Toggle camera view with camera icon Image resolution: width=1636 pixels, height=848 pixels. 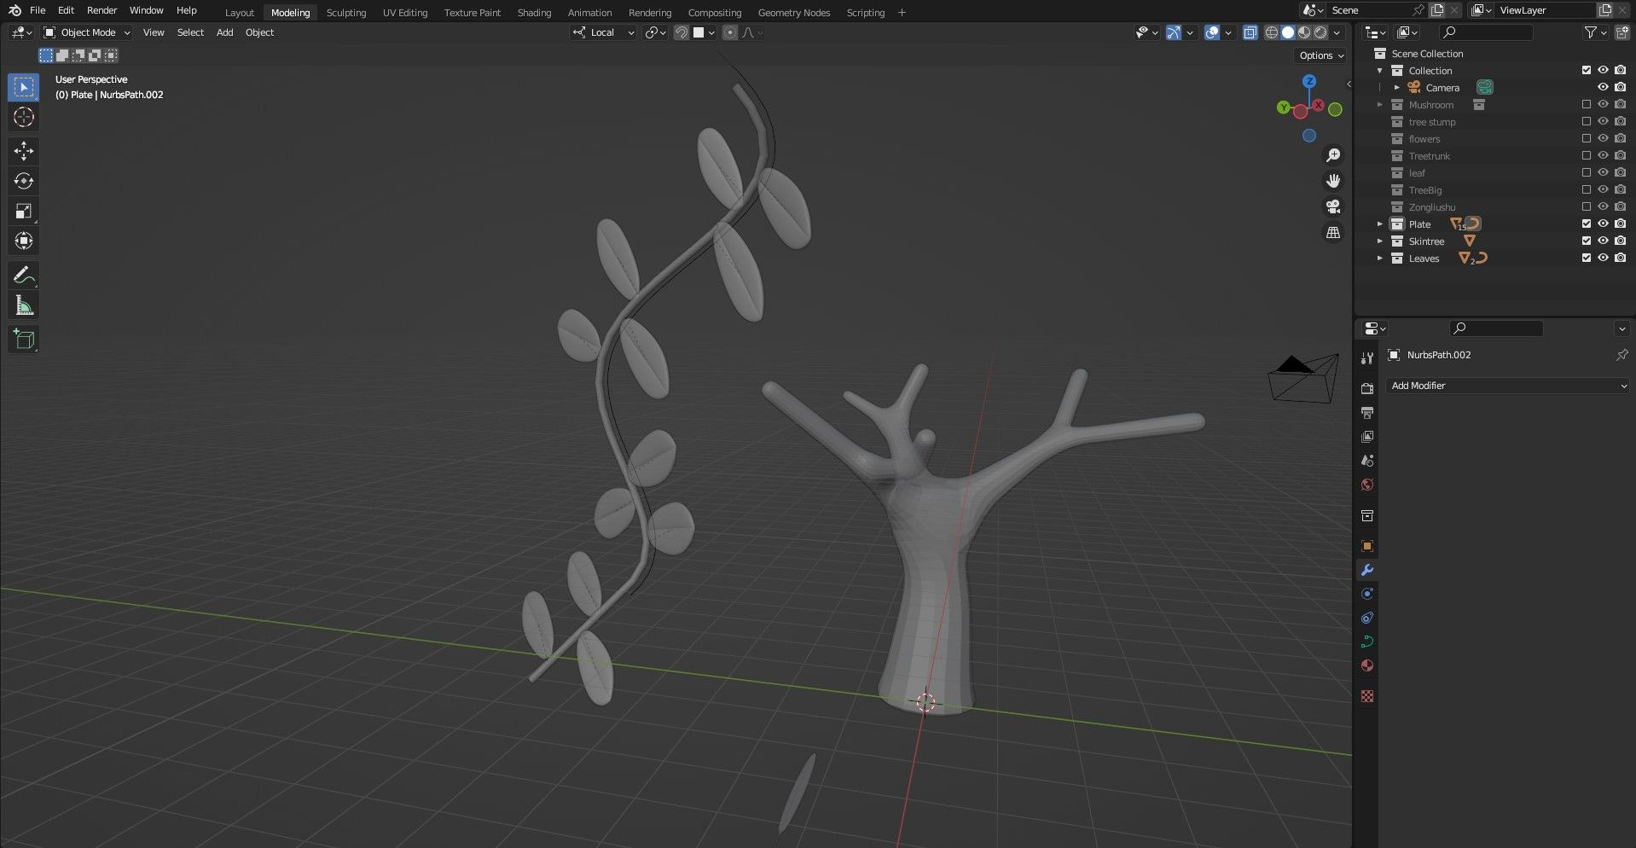coord(1333,206)
